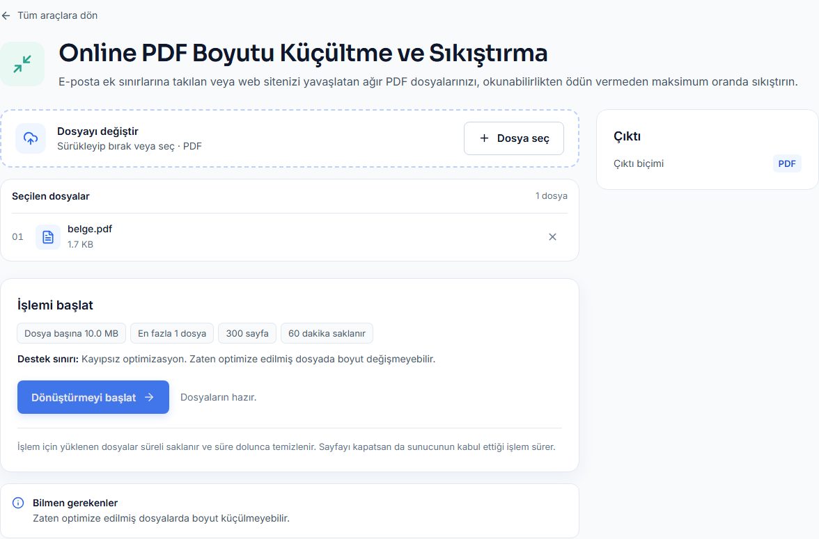Click the '1 dosya' count text
Image resolution: width=819 pixels, height=539 pixels.
pyautogui.click(x=551, y=195)
